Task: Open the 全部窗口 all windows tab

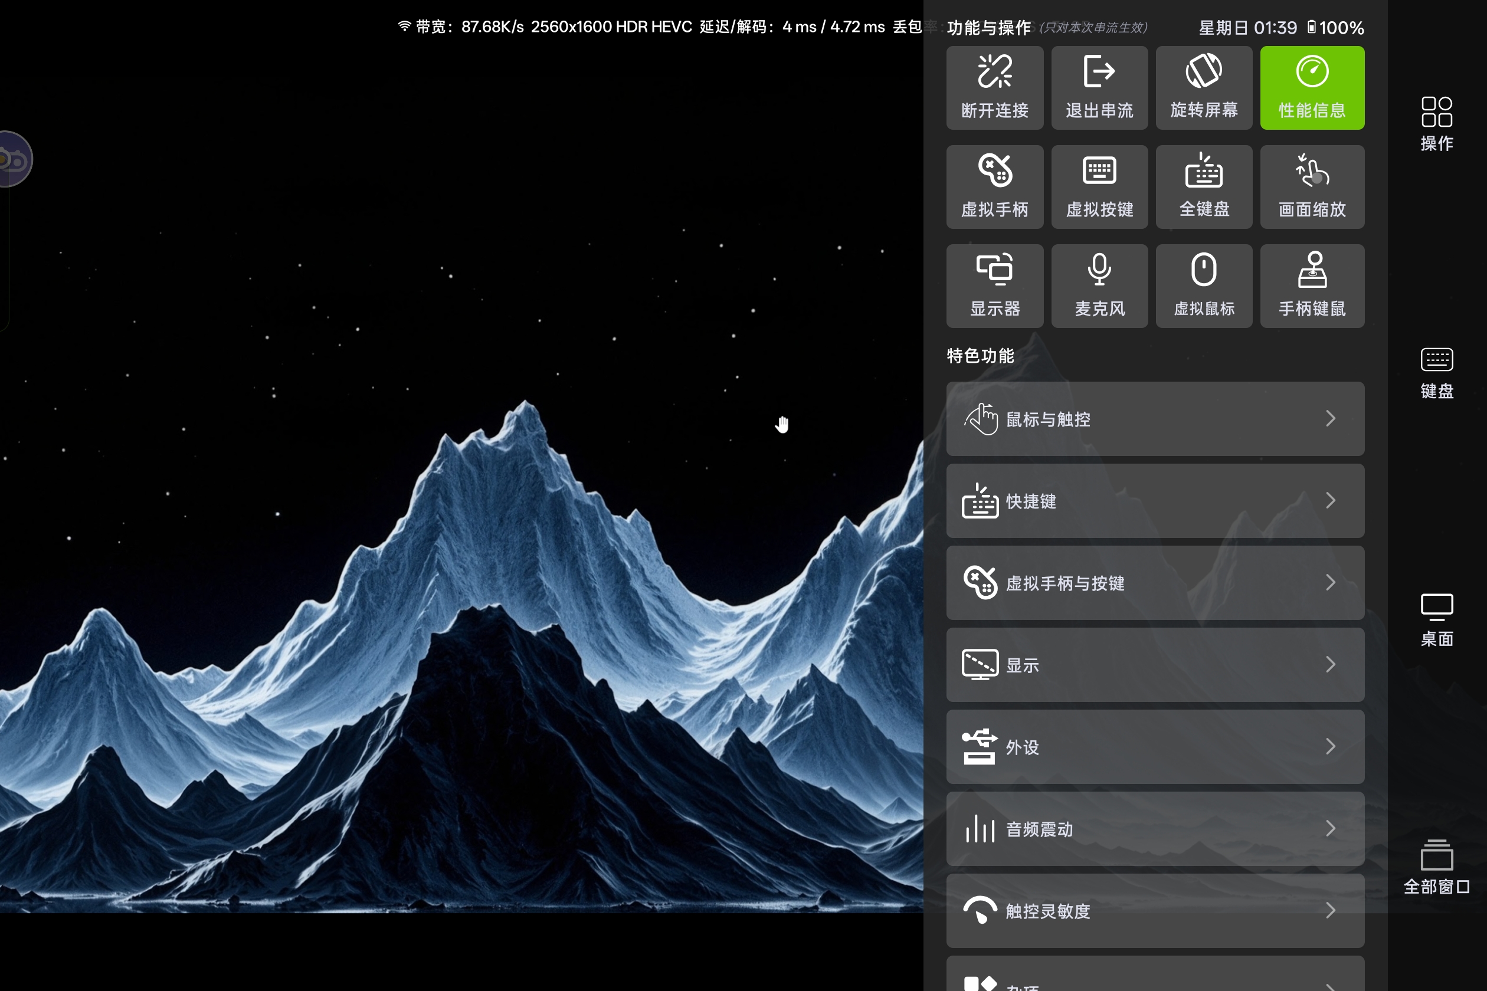Action: [x=1436, y=867]
